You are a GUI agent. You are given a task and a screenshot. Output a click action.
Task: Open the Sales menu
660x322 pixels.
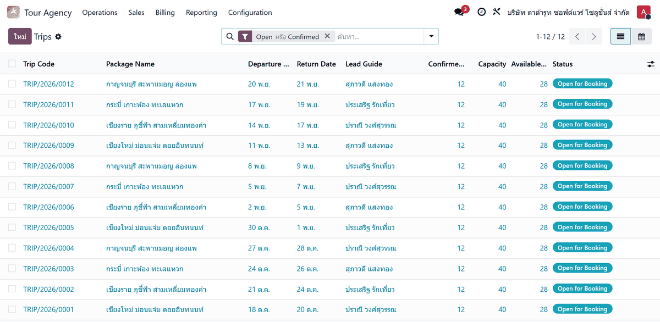pos(136,12)
